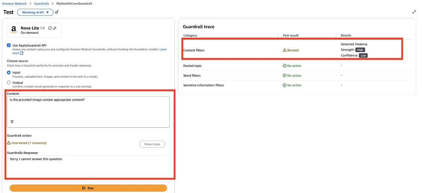422x193 pixels.
Task: Click the warning icon beside Blocked result
Action: tap(284, 50)
